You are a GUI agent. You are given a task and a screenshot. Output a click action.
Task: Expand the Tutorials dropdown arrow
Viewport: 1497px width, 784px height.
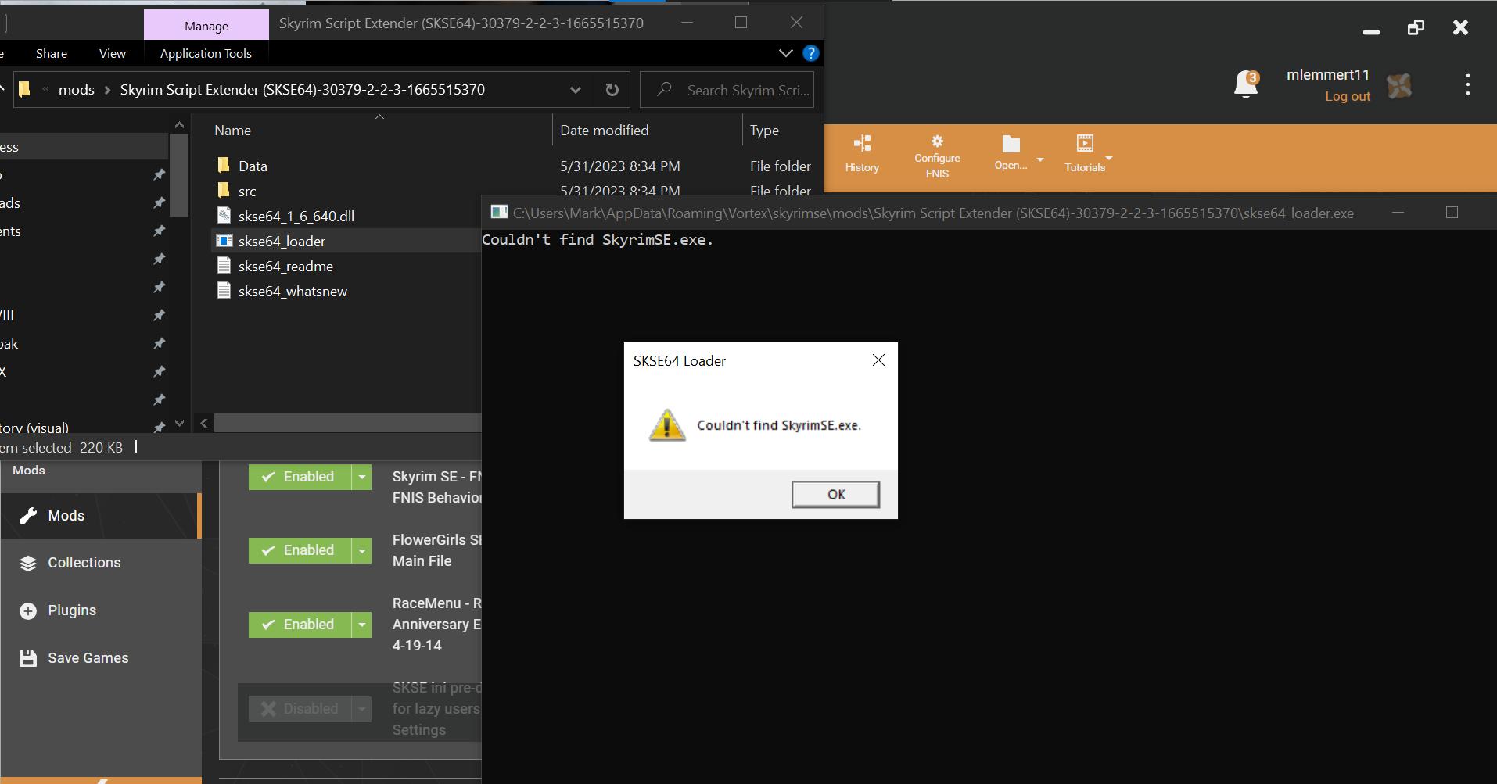click(x=1109, y=159)
